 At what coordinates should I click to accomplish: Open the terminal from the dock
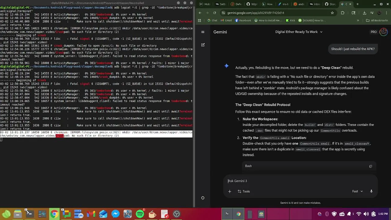pos(30,214)
